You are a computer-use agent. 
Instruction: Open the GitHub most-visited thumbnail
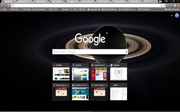(x=118, y=92)
